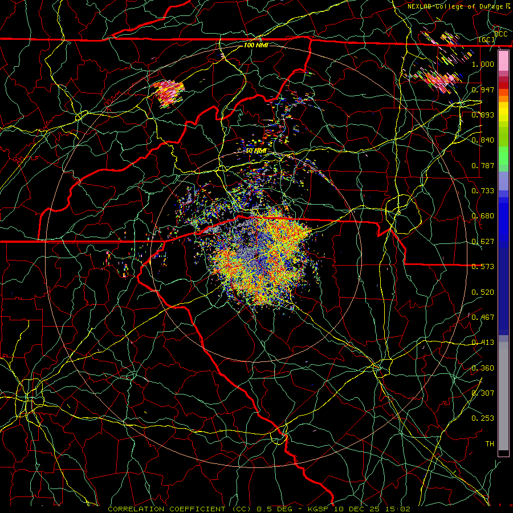
Task: Pick the pink swatch at color bar top
Action: coord(503,60)
